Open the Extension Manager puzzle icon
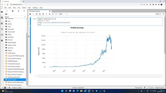The height and width of the screenshot is (93, 166). point(2,41)
